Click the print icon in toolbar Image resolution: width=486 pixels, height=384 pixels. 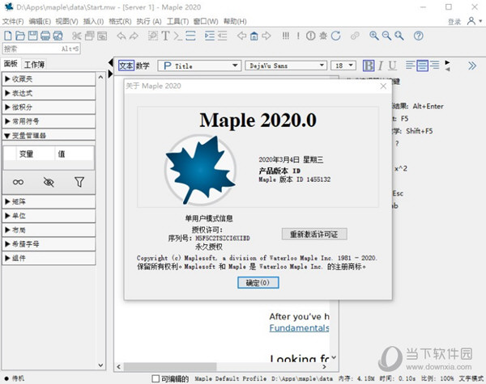pyautogui.click(x=45, y=36)
